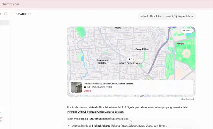
Task: Select the Paket mulai Rp2,3 juta/tahun line
Action: coord(97,119)
